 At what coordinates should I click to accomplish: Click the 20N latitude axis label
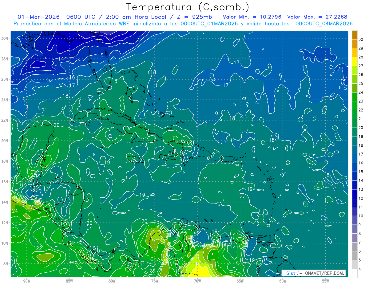pyautogui.click(x=5, y=141)
